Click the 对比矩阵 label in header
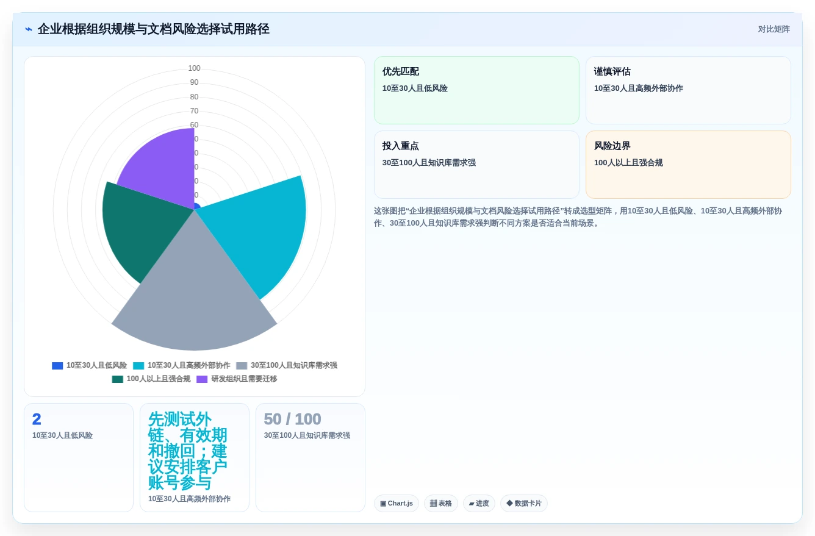The height and width of the screenshot is (536, 815). coord(774,29)
